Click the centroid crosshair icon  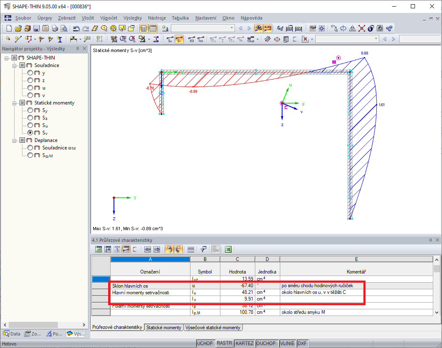point(277,39)
